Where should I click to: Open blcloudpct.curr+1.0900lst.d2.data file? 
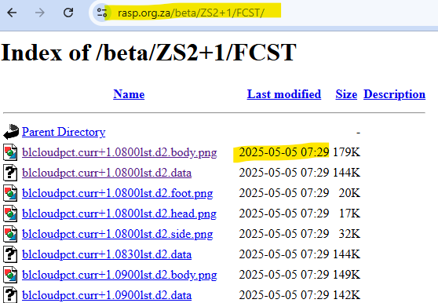[107, 295]
